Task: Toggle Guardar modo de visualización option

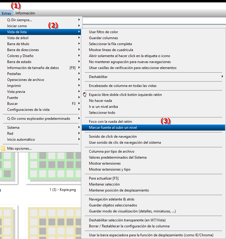Action: [x=153, y=211]
